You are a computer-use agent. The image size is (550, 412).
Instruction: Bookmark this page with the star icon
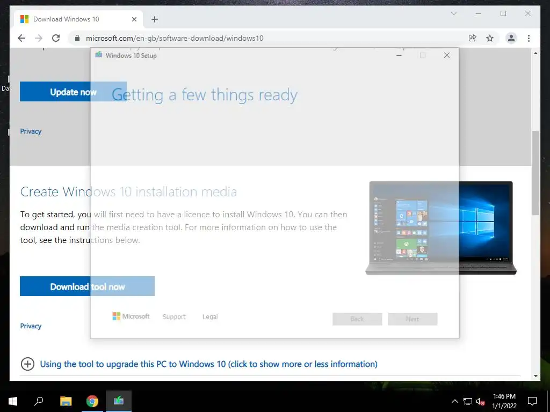(490, 38)
